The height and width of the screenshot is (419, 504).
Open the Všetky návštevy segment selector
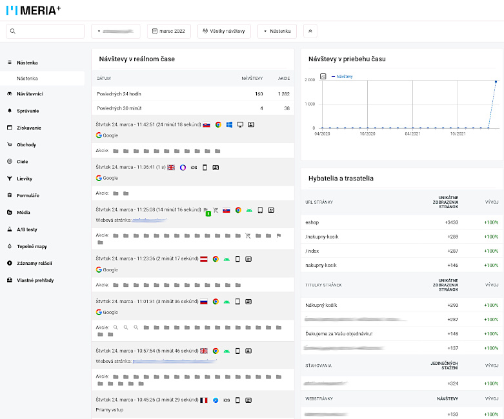[224, 31]
